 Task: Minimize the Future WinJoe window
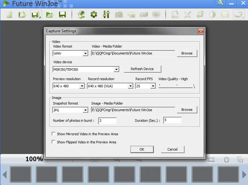pyautogui.click(x=231, y=3)
